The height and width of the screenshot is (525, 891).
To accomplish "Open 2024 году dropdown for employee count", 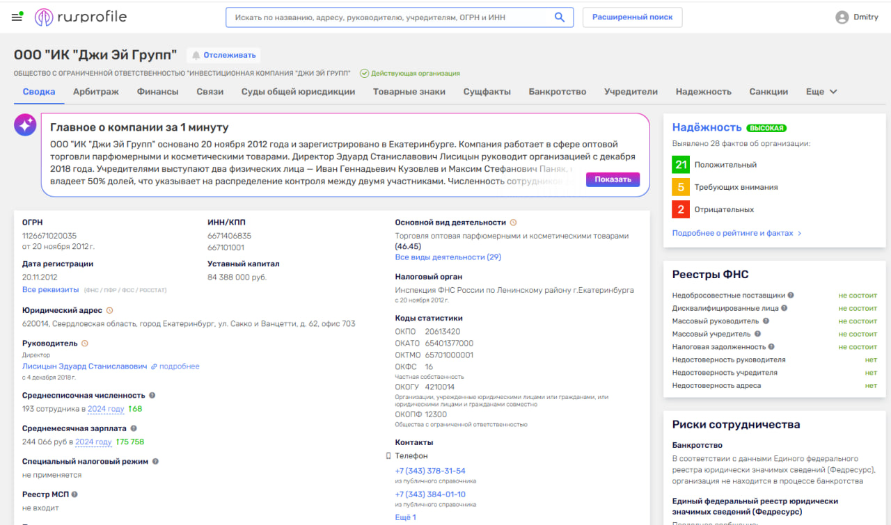I will click(106, 409).
